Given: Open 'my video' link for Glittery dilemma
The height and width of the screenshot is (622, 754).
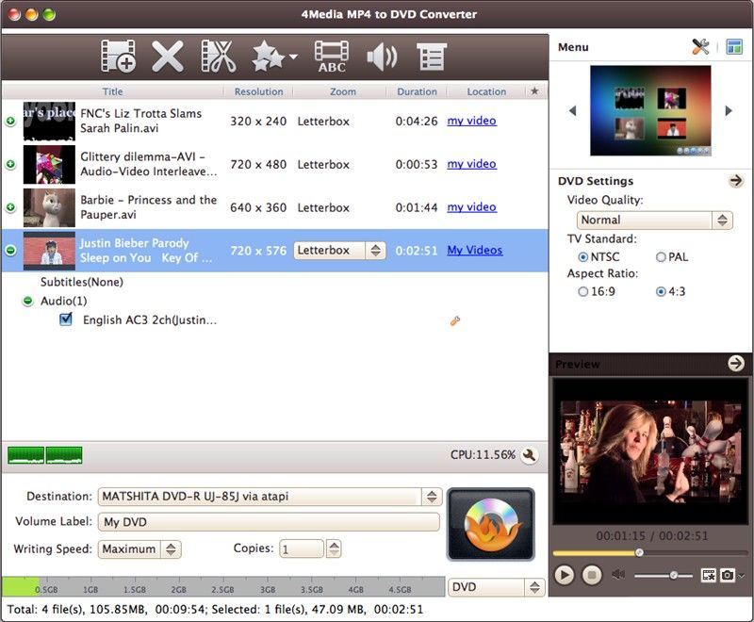Looking at the screenshot, I should pos(472,164).
